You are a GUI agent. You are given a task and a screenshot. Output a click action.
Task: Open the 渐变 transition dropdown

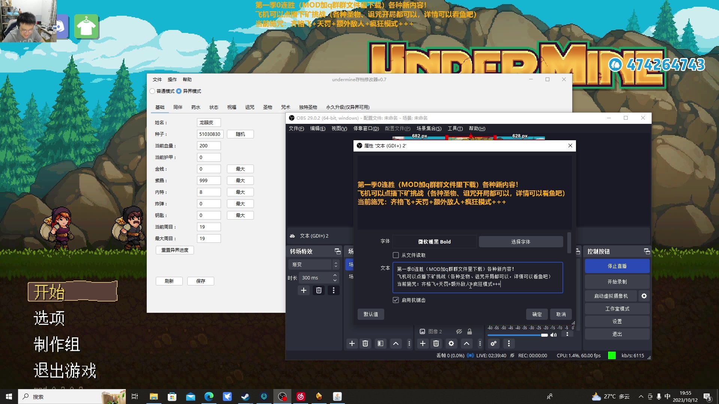click(x=314, y=264)
